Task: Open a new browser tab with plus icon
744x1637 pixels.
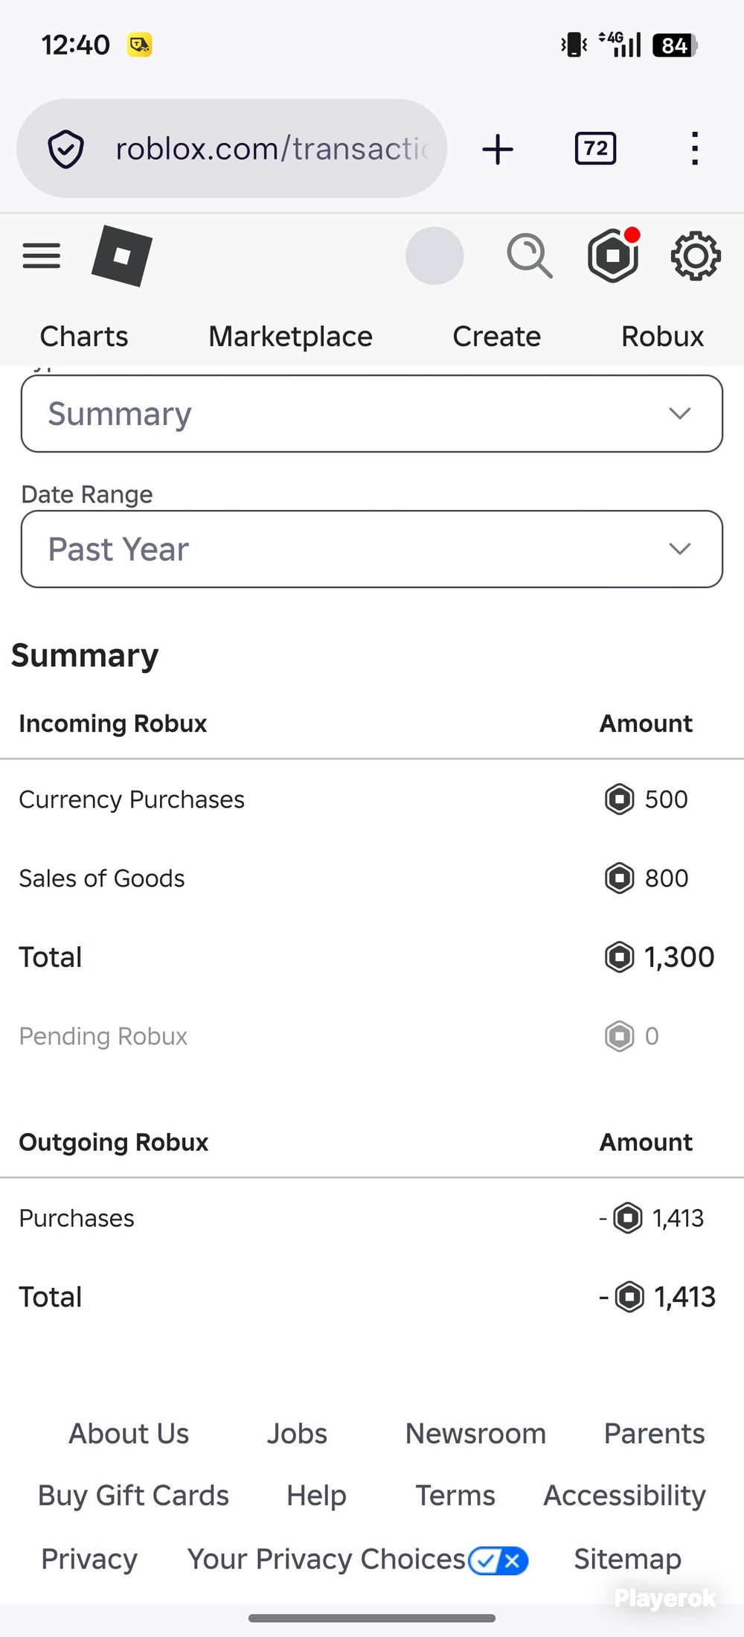Action: 498,149
